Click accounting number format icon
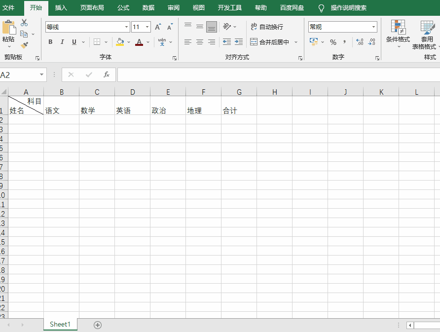This screenshot has height=332, width=440. (x=314, y=42)
